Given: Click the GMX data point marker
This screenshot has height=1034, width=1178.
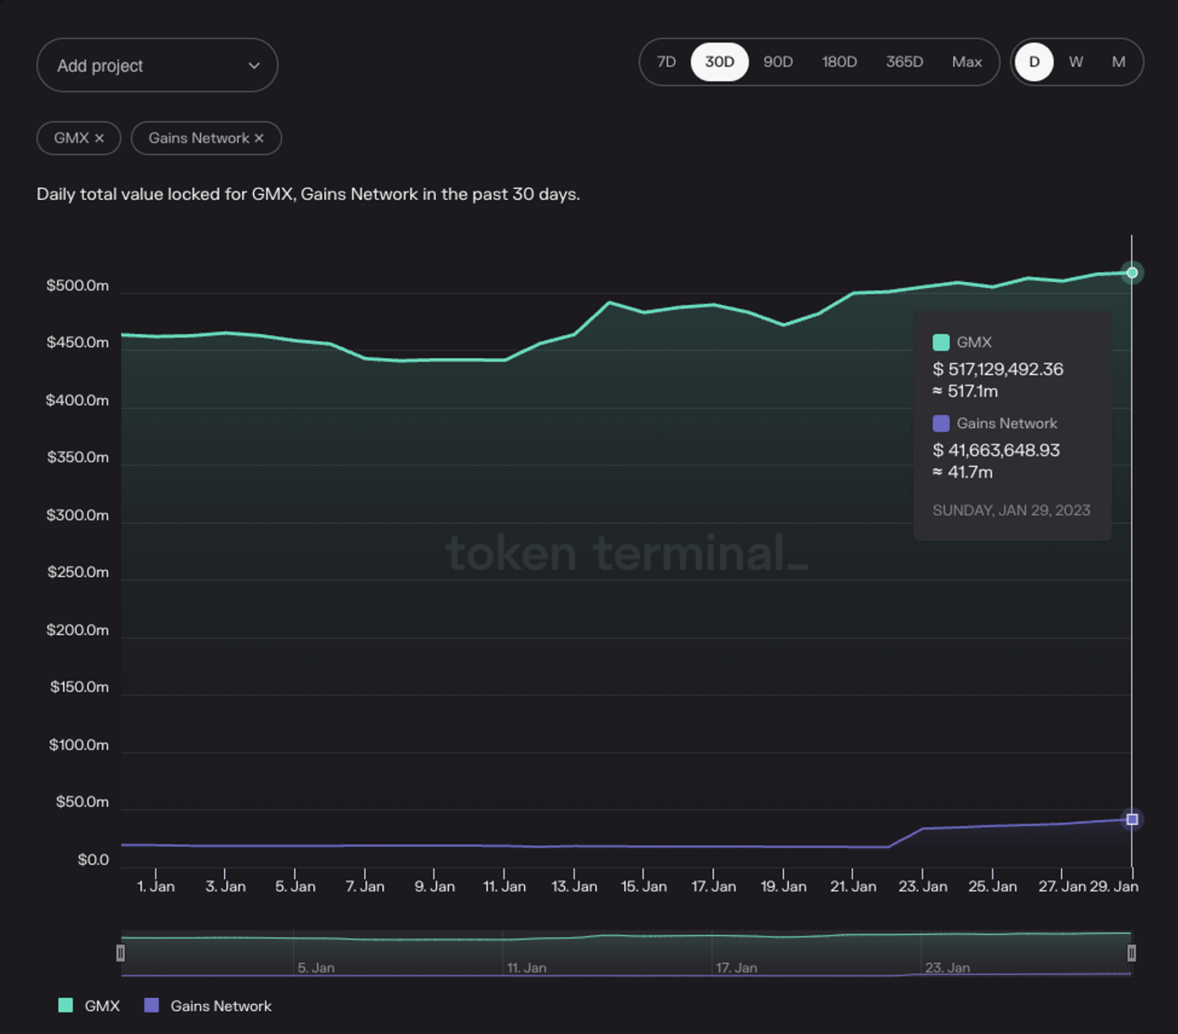Looking at the screenshot, I should [1132, 273].
